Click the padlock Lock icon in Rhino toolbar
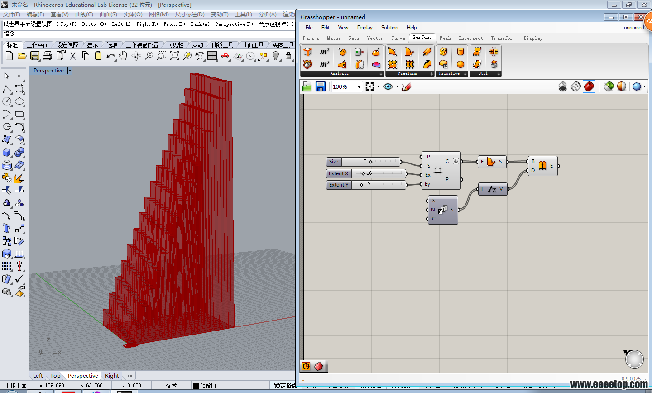This screenshot has height=393, width=652. coord(288,56)
